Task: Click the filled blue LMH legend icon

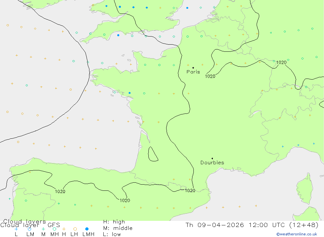Action: tap(87, 229)
